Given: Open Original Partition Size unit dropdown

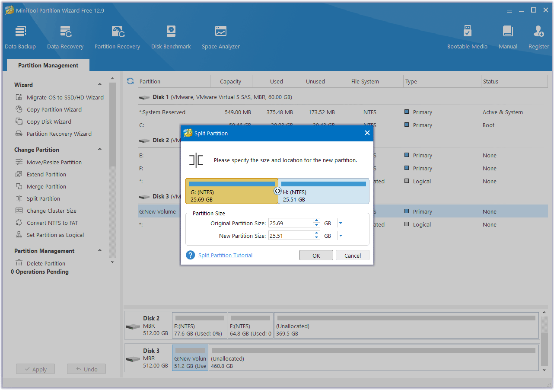Looking at the screenshot, I should click(341, 223).
